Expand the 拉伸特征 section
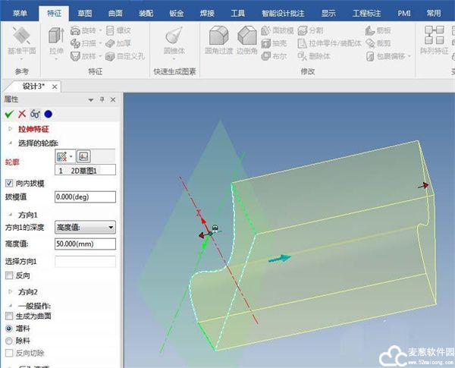The image size is (455, 368). click(11, 129)
